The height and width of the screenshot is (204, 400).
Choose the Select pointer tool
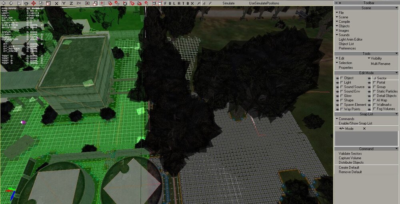click(19, 3)
